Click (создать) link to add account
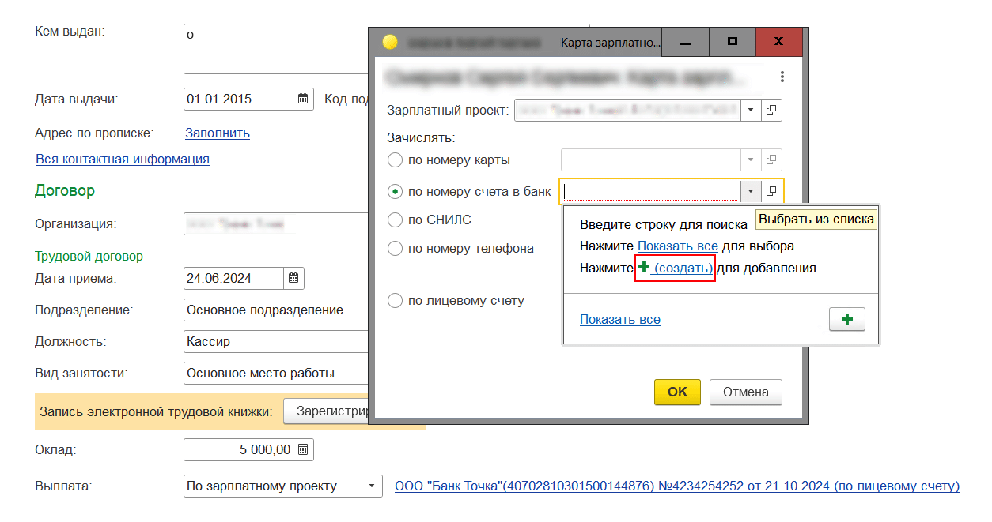 (683, 269)
